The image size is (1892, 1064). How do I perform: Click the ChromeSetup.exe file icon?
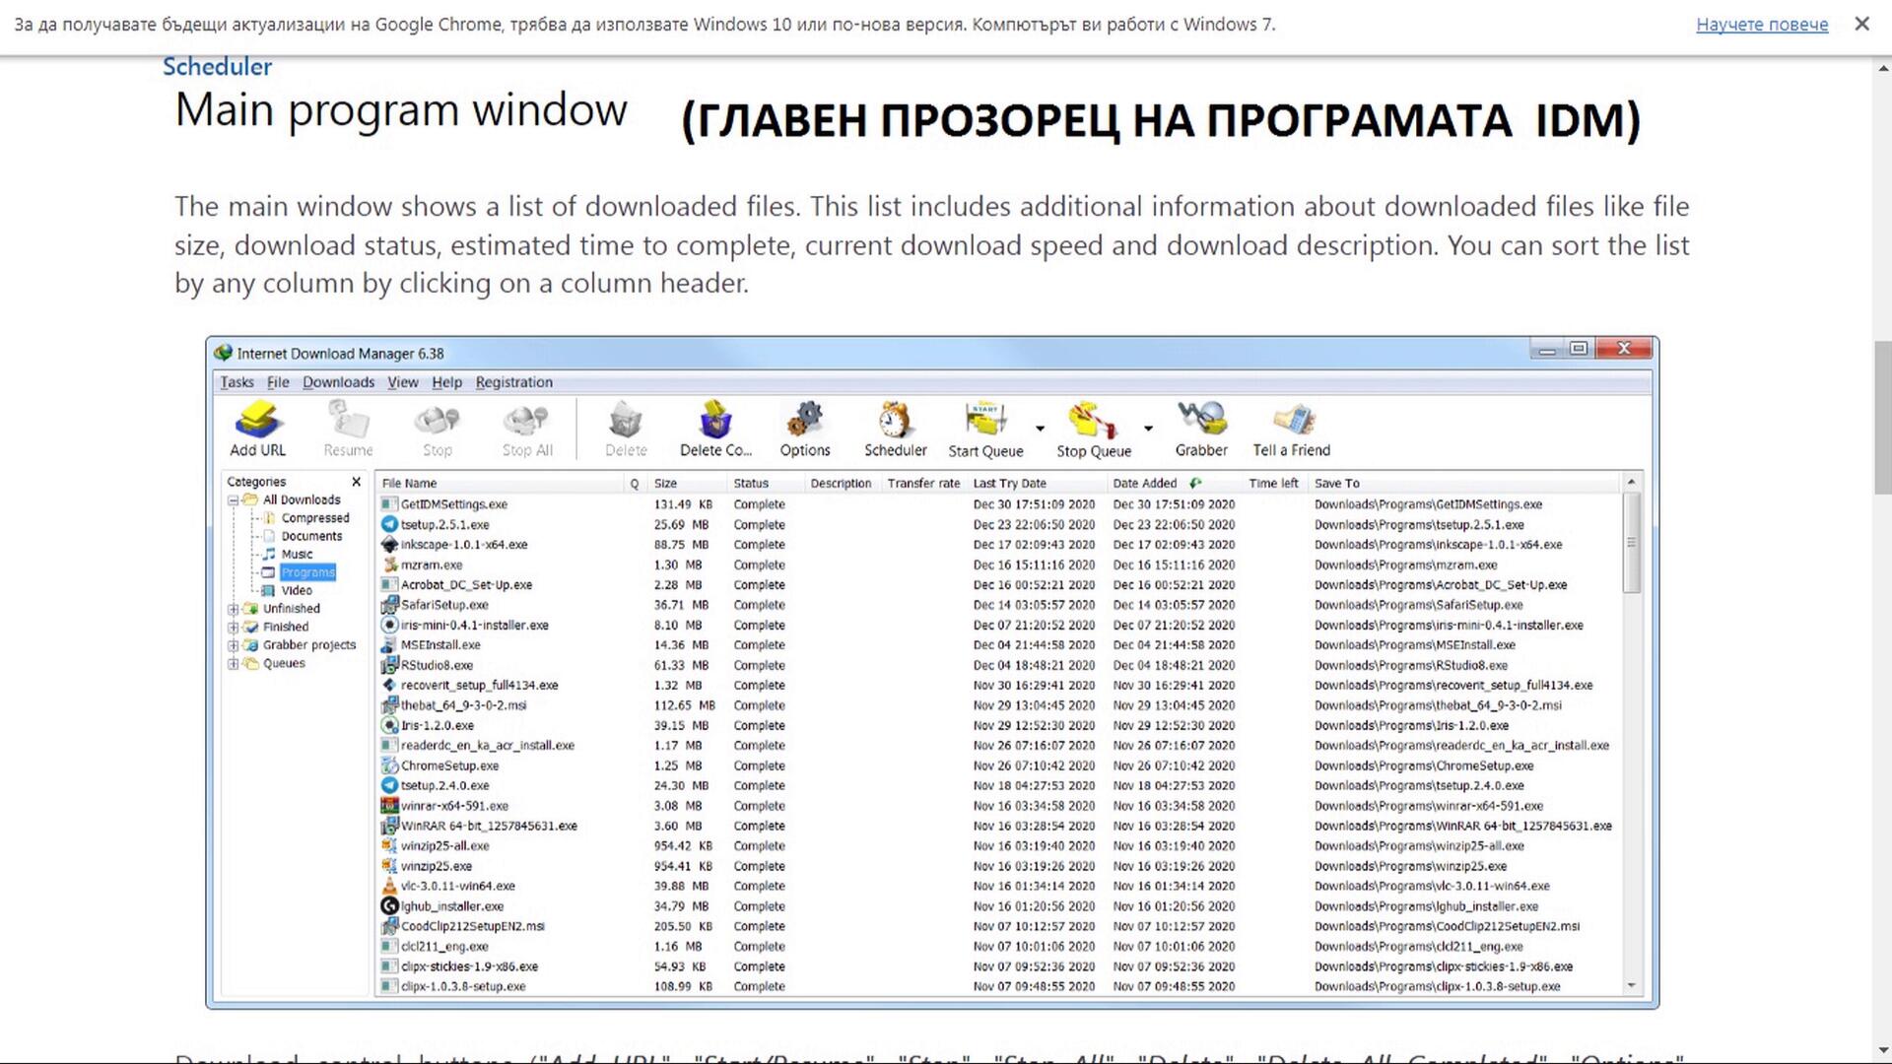(x=389, y=765)
